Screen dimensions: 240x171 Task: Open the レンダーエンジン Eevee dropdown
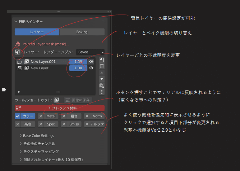click(x=90, y=52)
